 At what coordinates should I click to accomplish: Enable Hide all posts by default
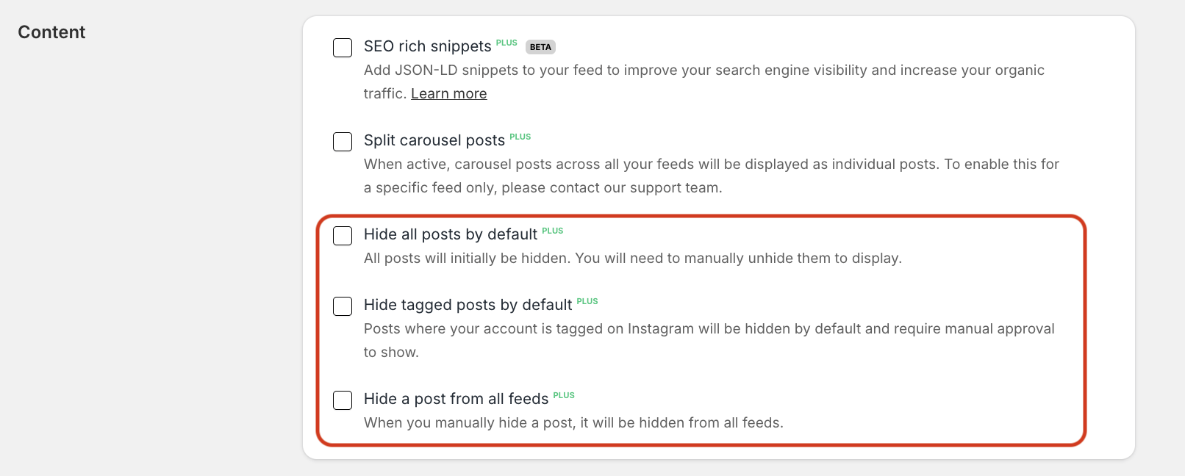coord(343,236)
